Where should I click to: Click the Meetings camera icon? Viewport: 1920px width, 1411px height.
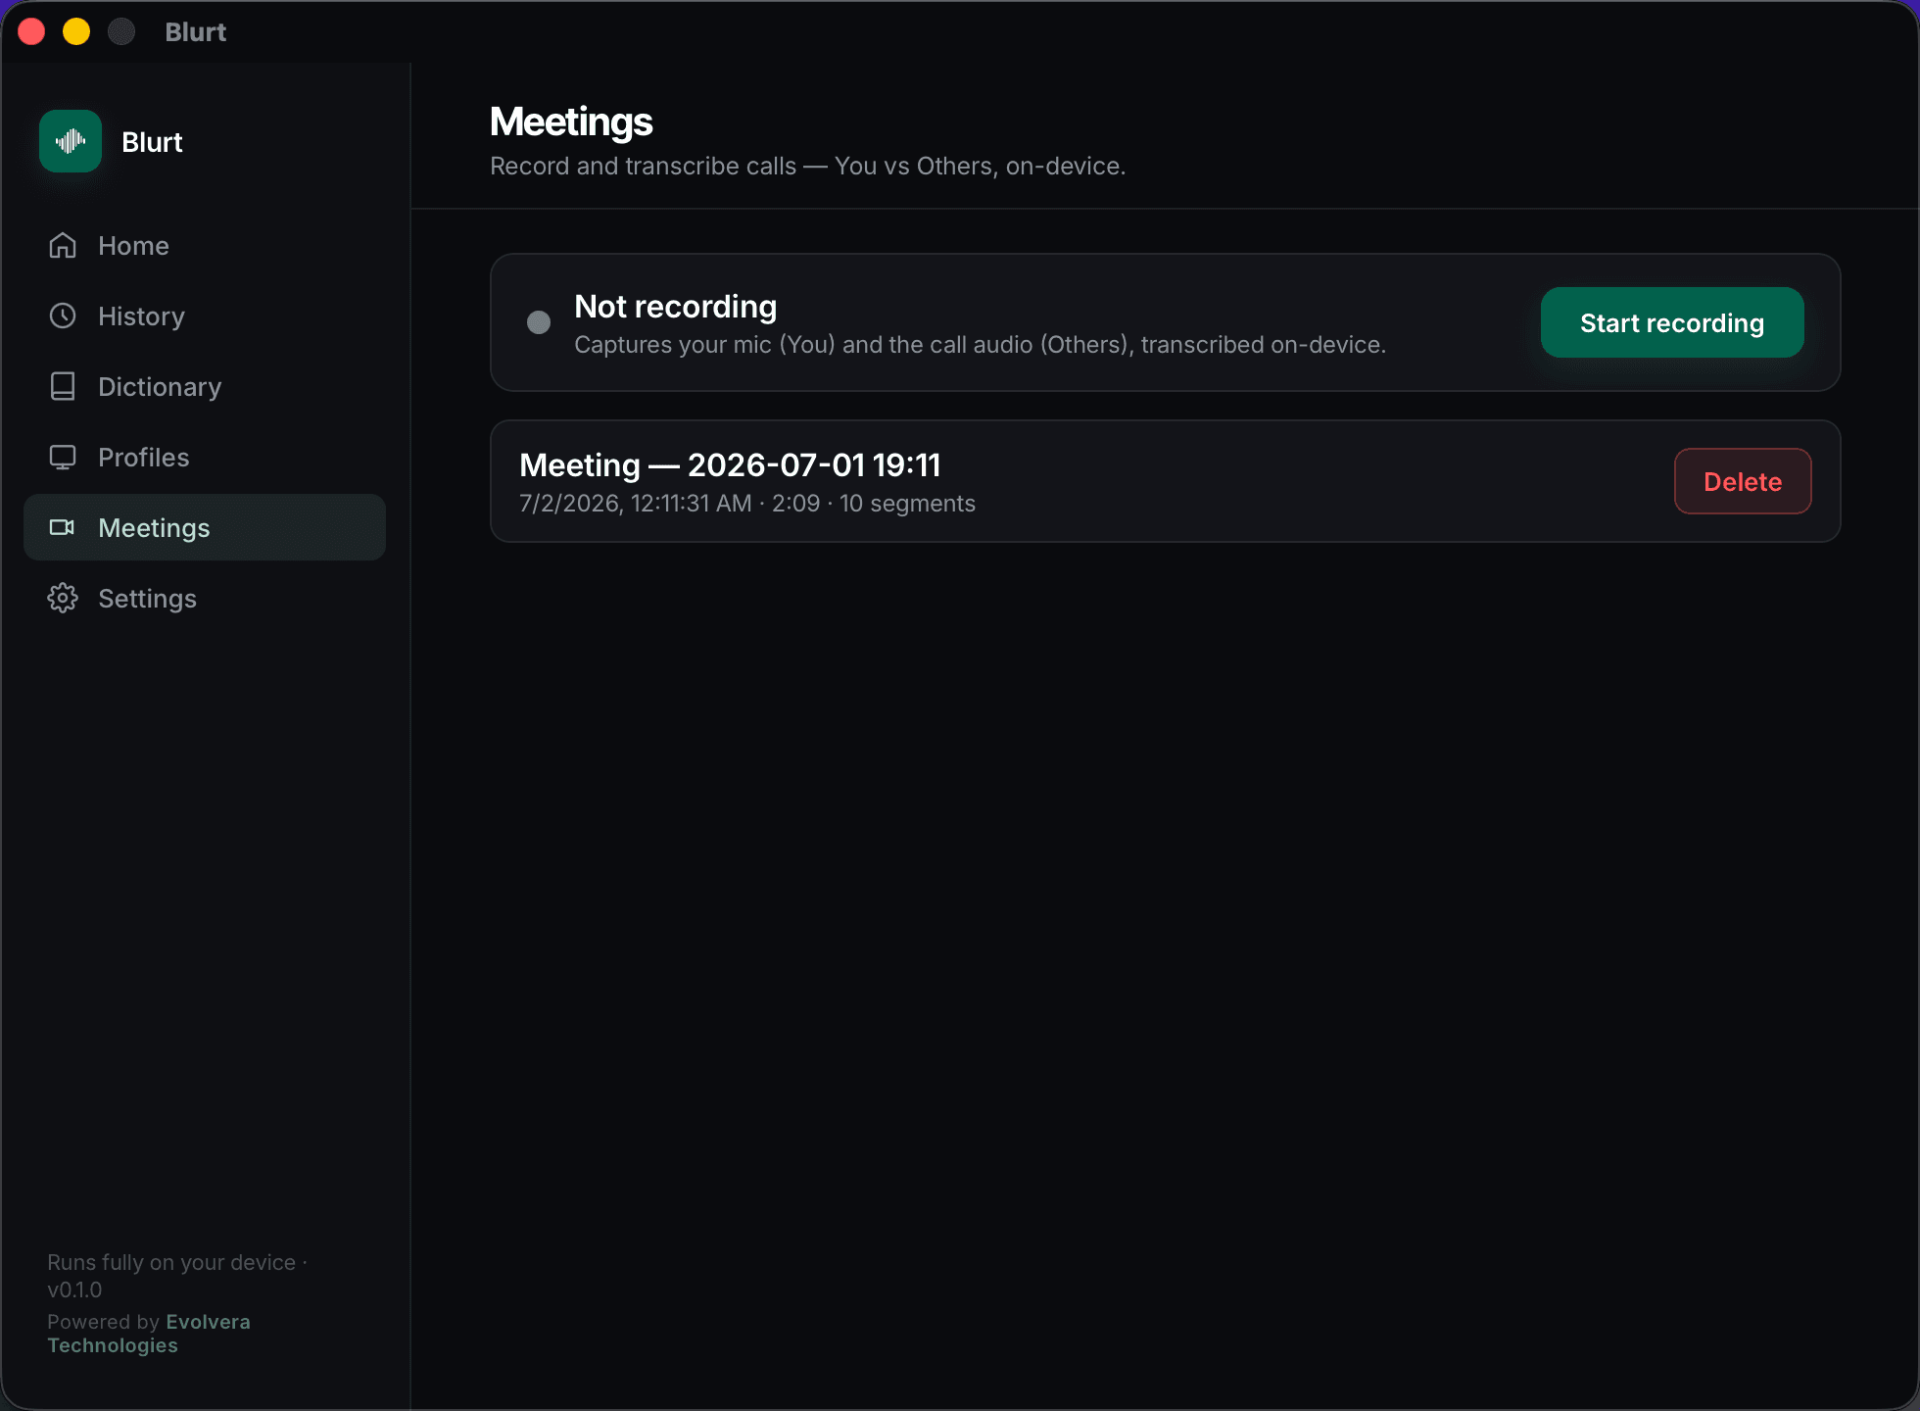63,528
